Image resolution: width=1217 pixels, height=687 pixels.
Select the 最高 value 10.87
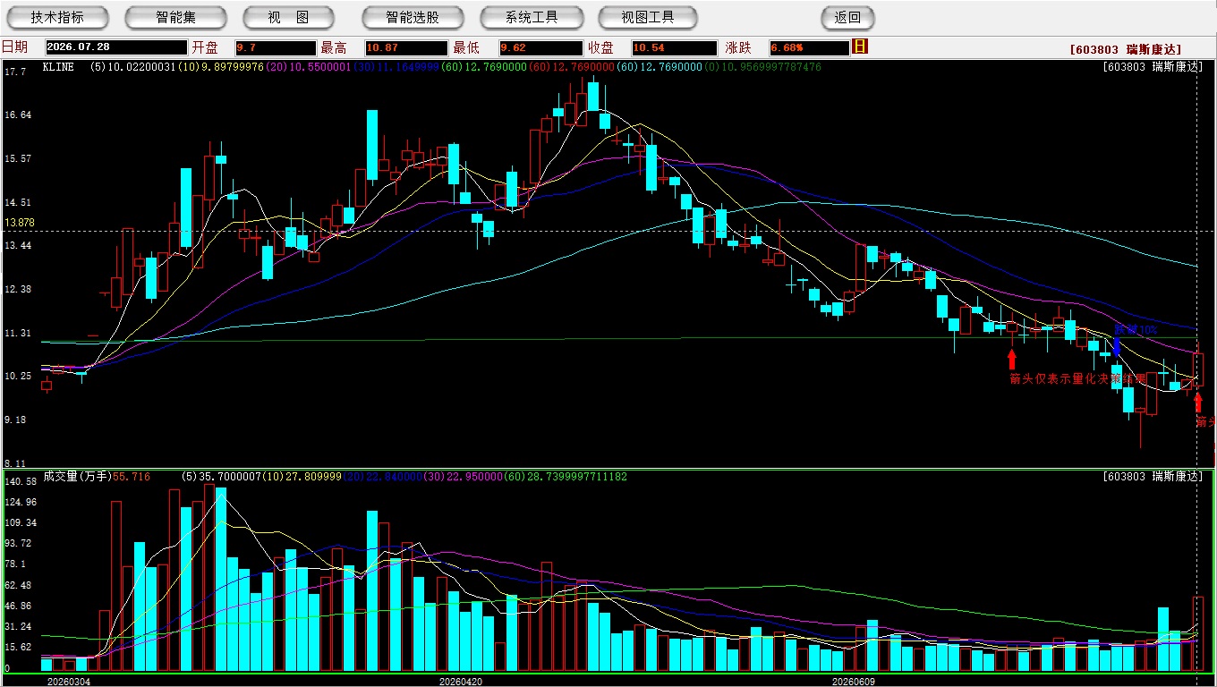406,47
